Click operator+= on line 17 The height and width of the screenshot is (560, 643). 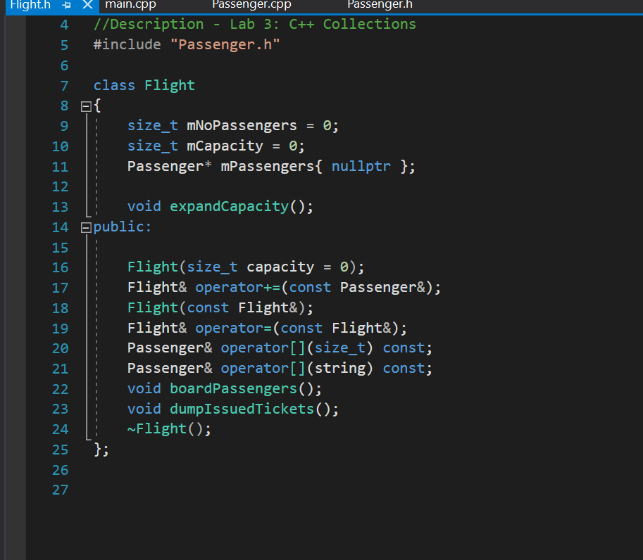coord(238,287)
